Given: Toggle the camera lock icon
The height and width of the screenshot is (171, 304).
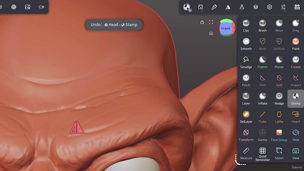Looking at the screenshot, I should [x=202, y=22].
